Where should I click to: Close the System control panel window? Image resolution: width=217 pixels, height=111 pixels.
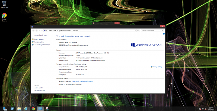tap(162, 26)
